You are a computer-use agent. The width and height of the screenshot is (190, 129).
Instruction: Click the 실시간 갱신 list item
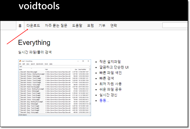pyautogui.click(x=108, y=95)
